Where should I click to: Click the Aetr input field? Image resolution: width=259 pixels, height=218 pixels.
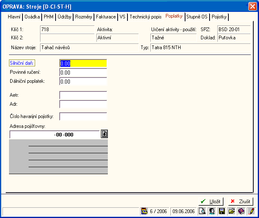(x=83, y=95)
